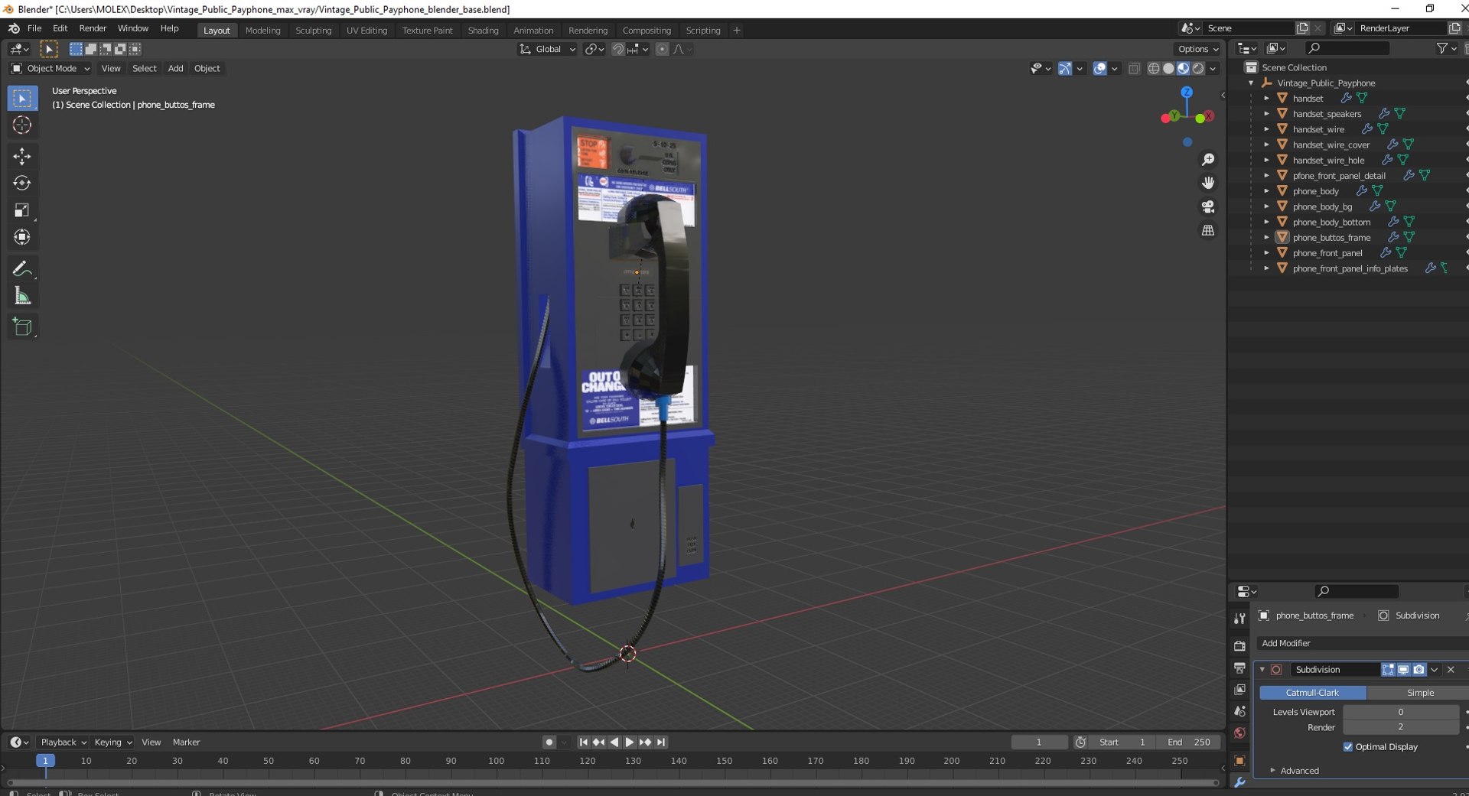The width and height of the screenshot is (1469, 796).
Task: Open the viewport Add menu
Action: [175, 69]
